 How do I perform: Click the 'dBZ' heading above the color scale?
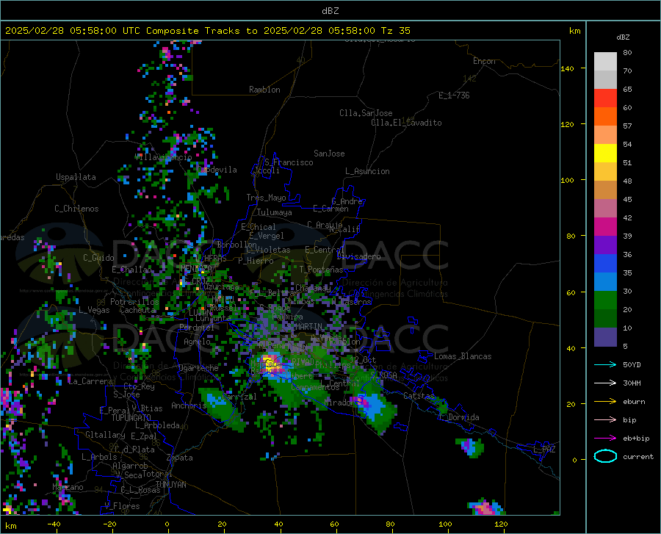click(x=623, y=37)
